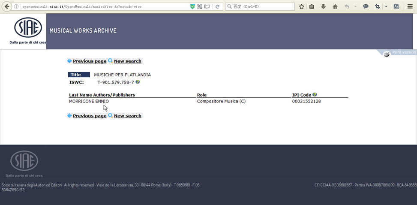Screen dimensions: 417x205
Task: Click bottom blue back arrow icon
Action: (x=70, y=115)
